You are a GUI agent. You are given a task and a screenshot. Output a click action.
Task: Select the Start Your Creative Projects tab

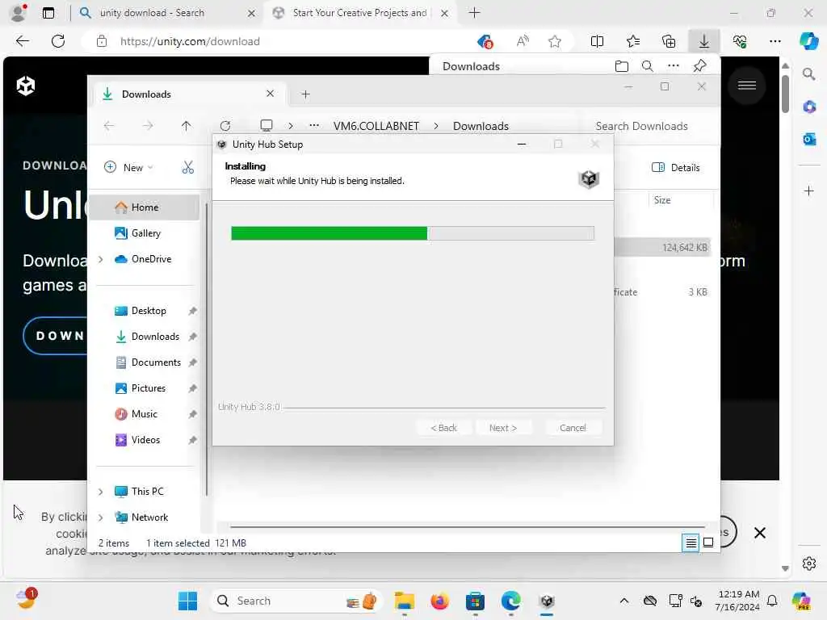359,13
